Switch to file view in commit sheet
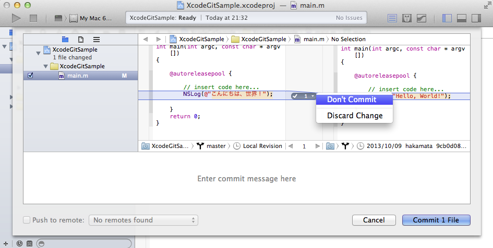This screenshot has height=248, width=493. coord(81,40)
